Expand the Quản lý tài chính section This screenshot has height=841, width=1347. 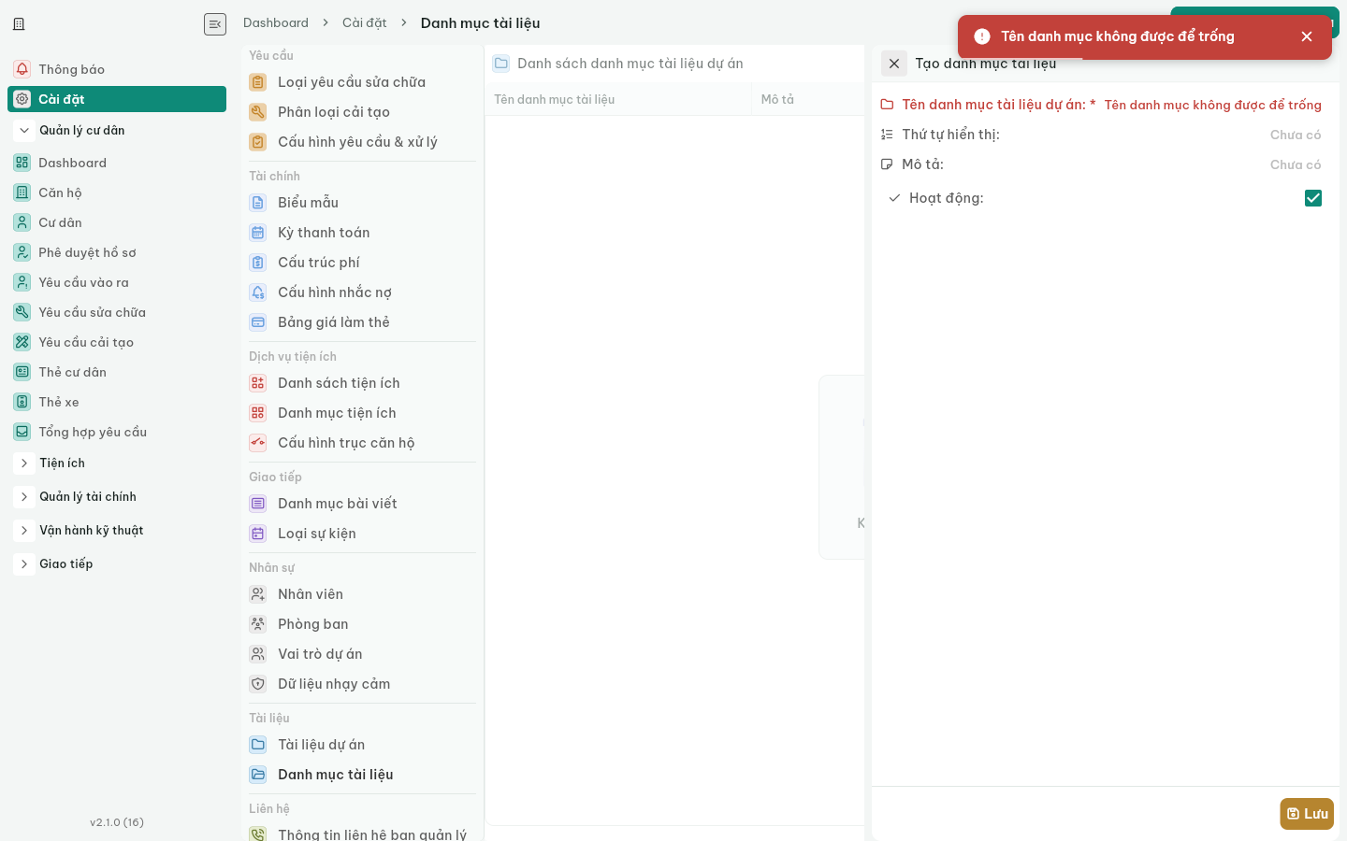25,497
